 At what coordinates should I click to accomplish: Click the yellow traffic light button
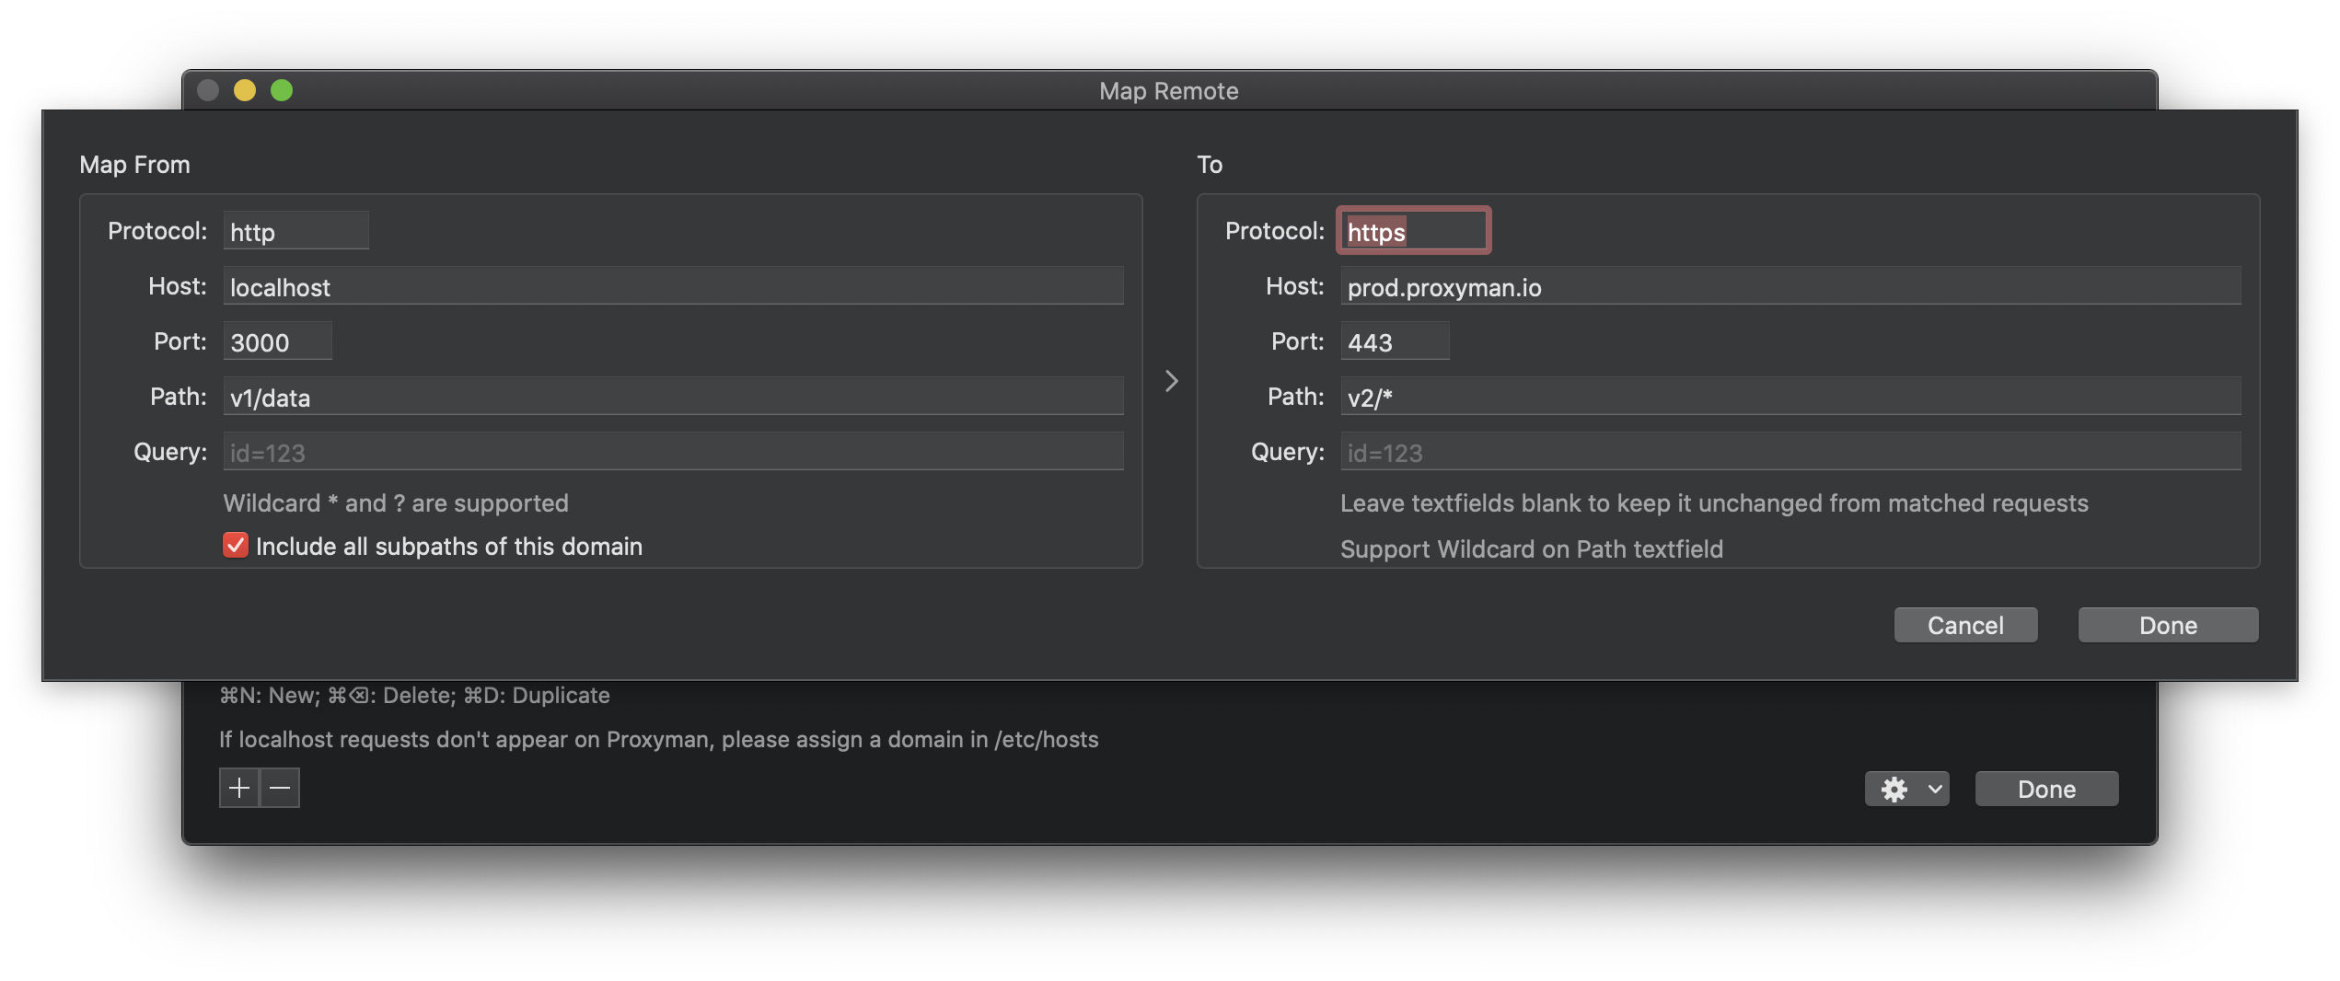(245, 90)
